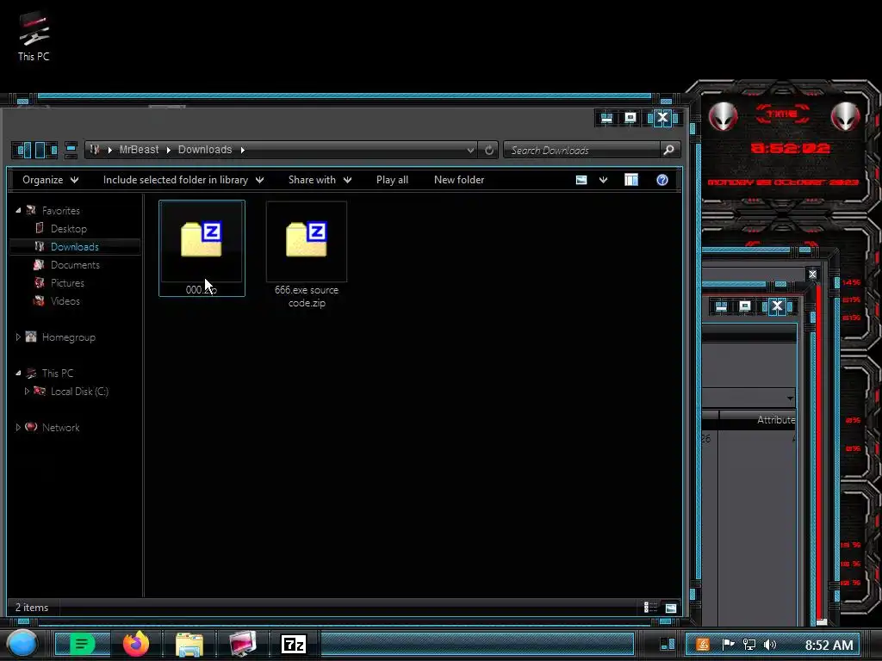882x661 pixels.
Task: Click the 8:52:02 digital time on gadget
Action: (791, 148)
